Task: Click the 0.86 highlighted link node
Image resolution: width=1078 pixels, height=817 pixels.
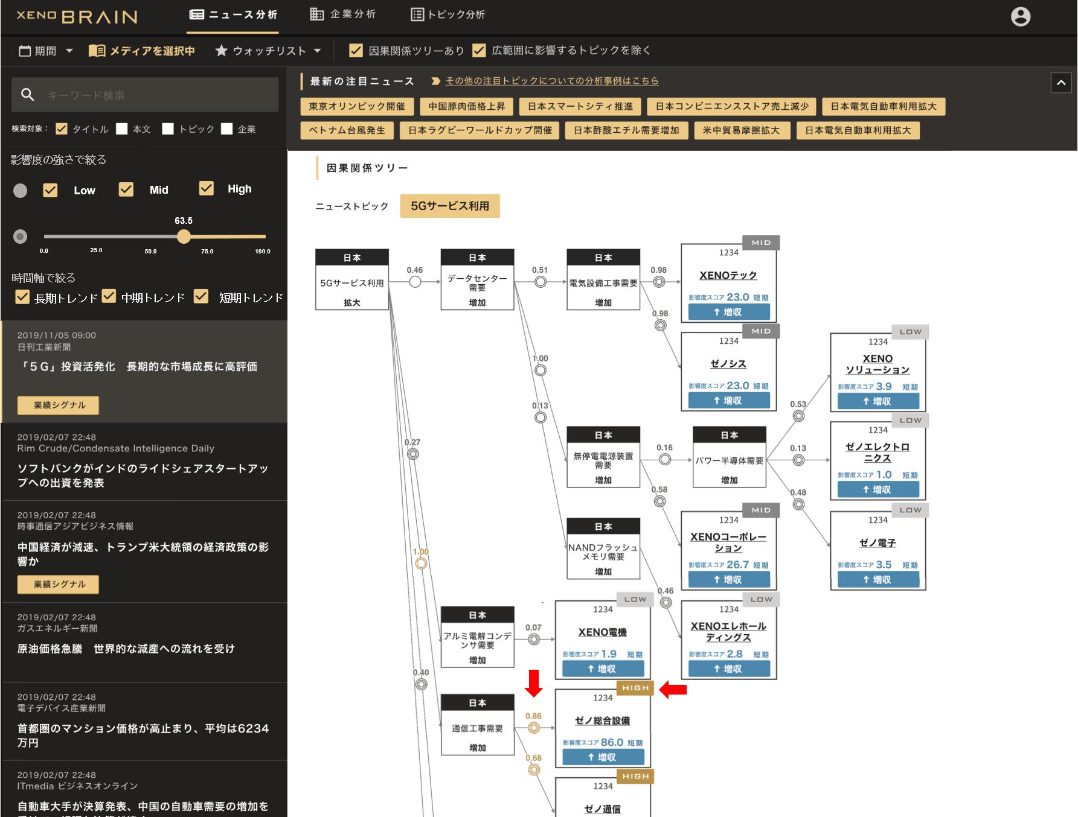Action: point(533,728)
